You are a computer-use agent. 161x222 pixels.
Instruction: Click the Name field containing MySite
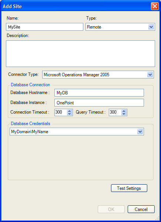44,27
